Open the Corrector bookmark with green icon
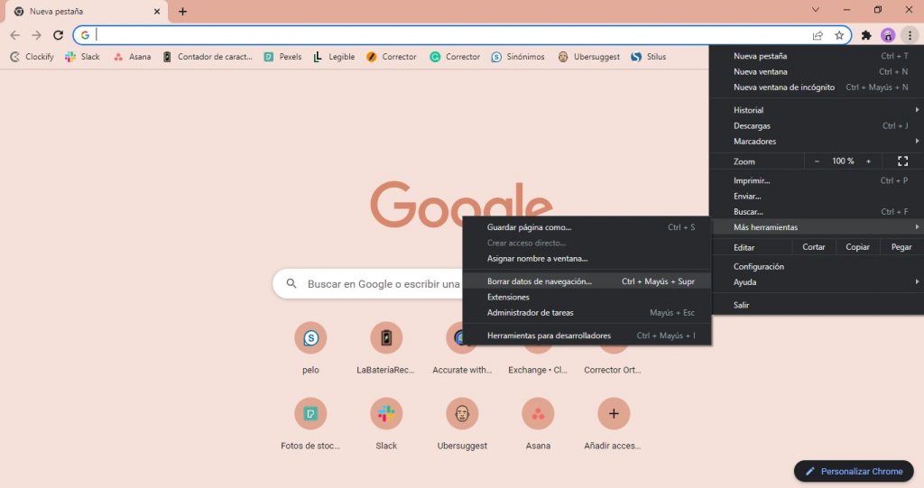The image size is (924, 488). pos(455,57)
